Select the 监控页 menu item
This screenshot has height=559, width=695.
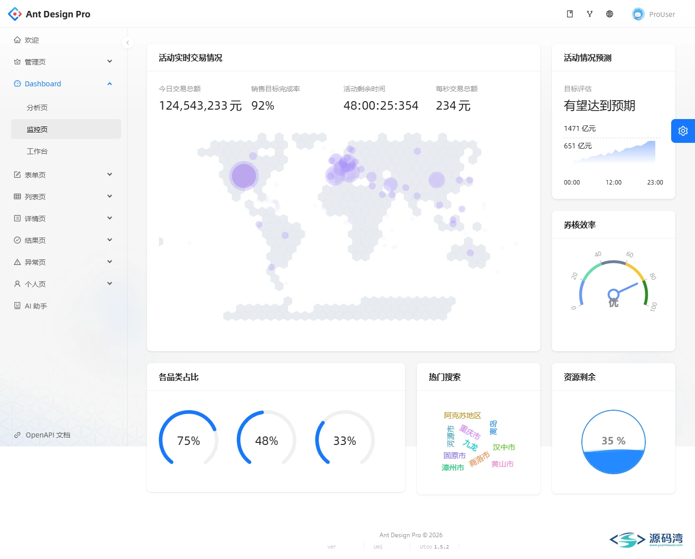(x=66, y=129)
